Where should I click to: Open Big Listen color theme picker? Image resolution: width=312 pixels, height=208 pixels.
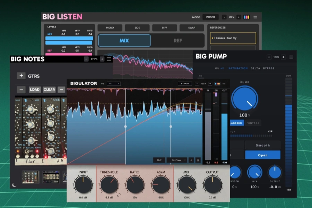246,17
